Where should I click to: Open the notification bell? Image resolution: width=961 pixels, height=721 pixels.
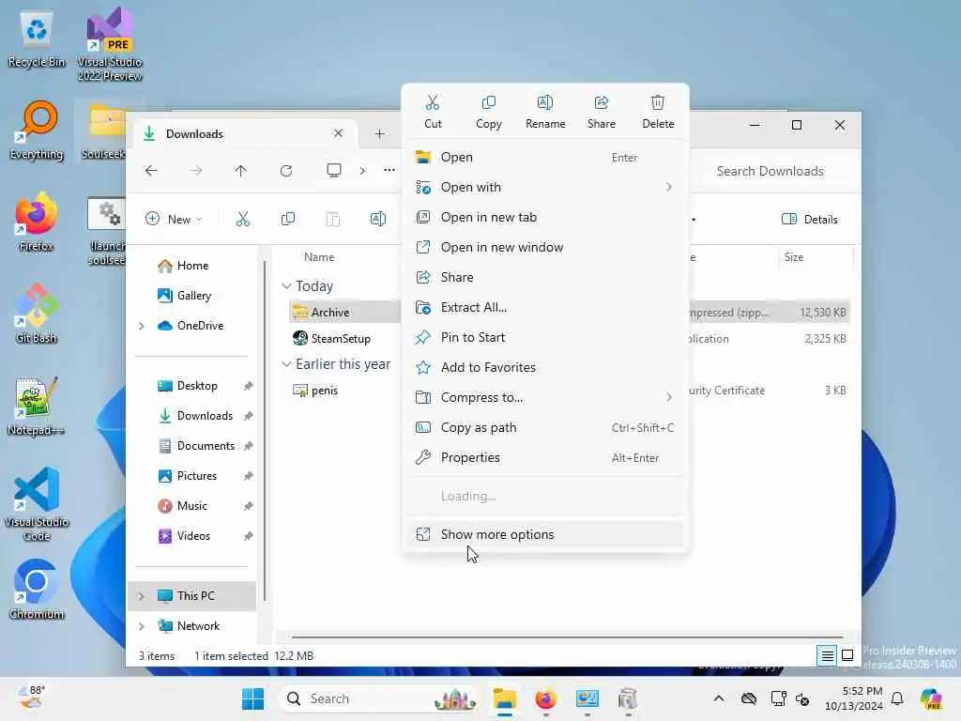coord(897,698)
